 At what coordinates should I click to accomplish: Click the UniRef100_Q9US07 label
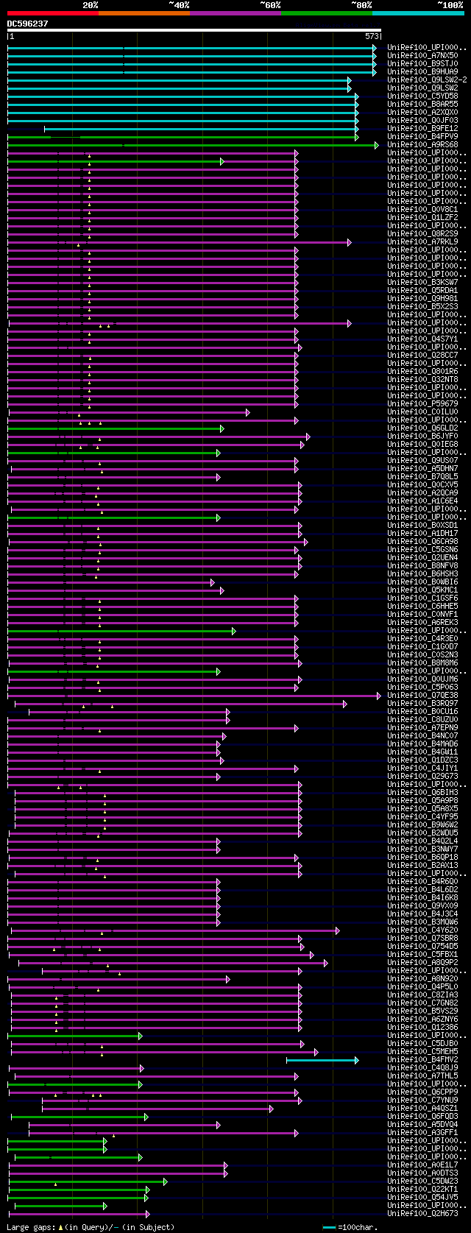(x=422, y=461)
